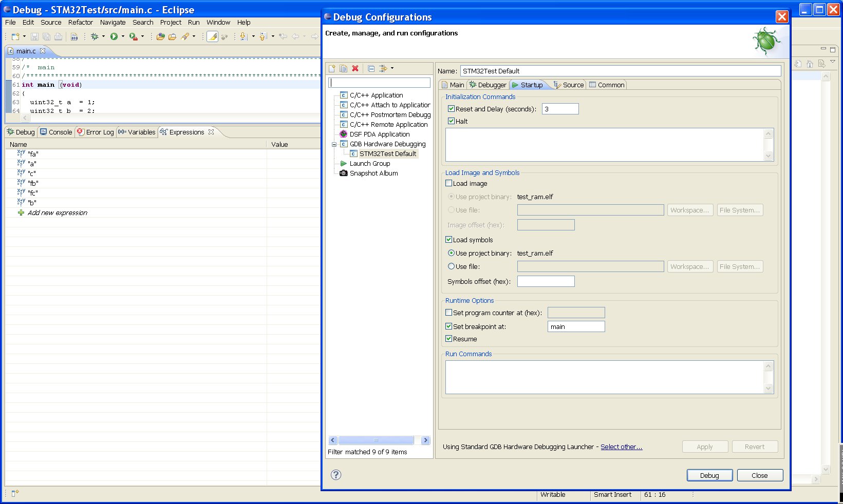Uncheck the Resume checkbox

(448, 339)
